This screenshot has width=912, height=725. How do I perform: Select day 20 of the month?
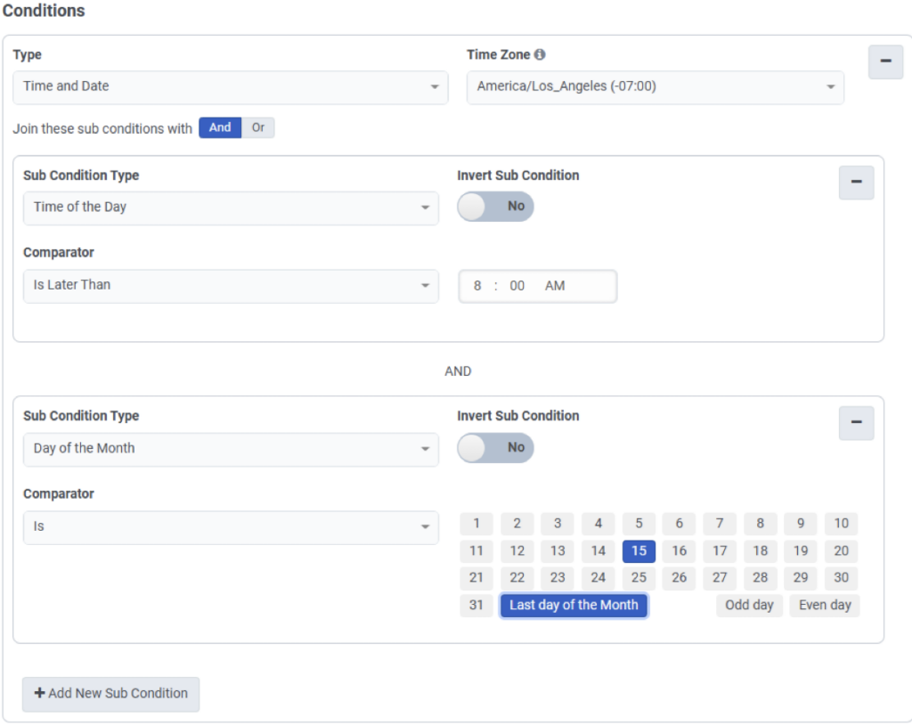(x=841, y=551)
